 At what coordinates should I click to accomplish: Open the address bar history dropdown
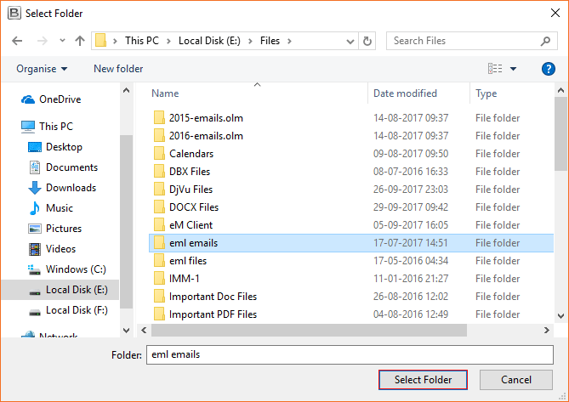(350, 42)
